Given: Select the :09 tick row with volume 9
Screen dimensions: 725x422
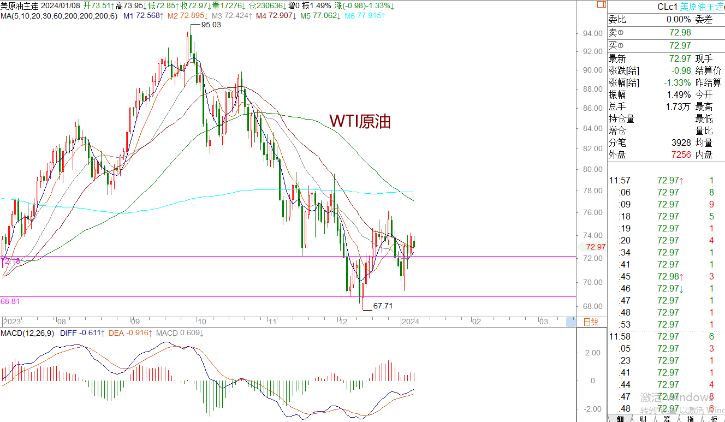Looking at the screenshot, I should tap(666, 204).
